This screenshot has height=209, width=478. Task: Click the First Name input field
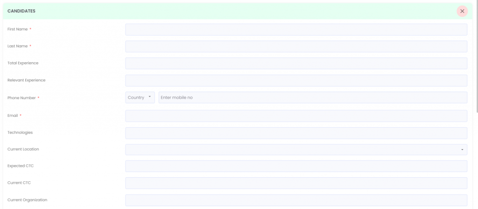(296, 29)
